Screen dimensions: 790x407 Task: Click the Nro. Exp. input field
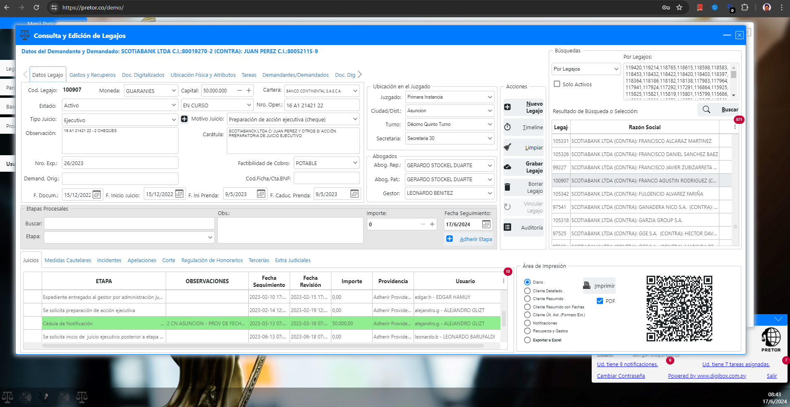click(x=120, y=163)
